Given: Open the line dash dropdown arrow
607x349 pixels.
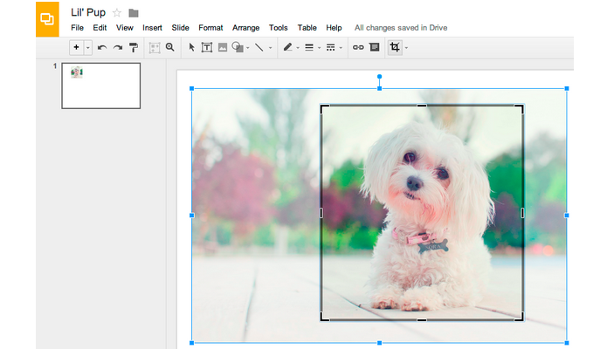Looking at the screenshot, I should [341, 48].
